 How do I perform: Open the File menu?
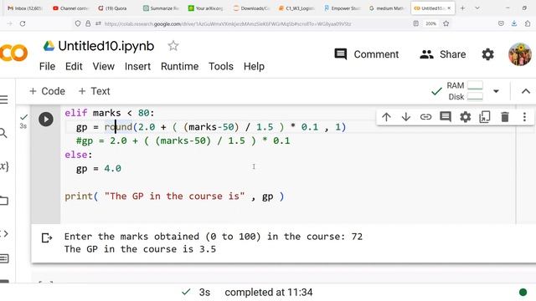click(47, 66)
